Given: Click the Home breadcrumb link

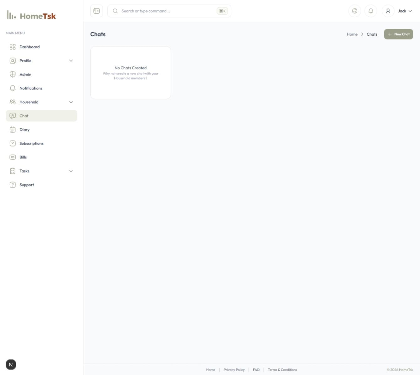Looking at the screenshot, I should [352, 34].
